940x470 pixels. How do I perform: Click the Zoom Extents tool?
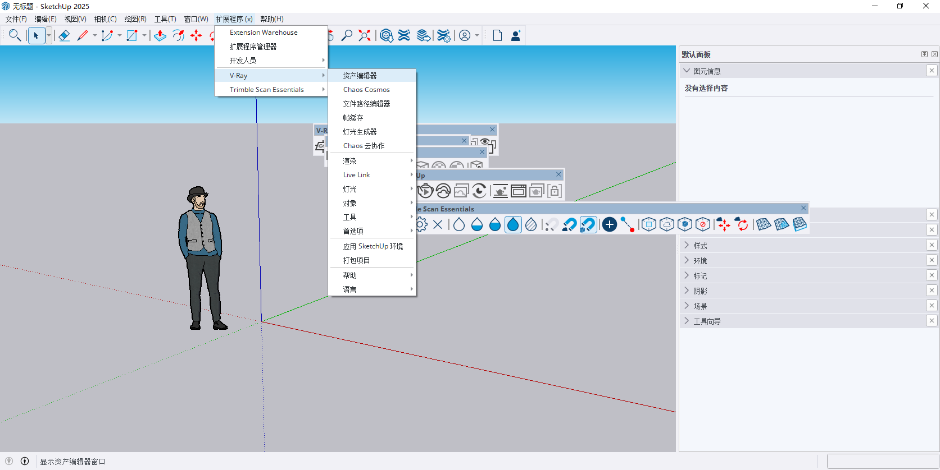(x=365, y=35)
